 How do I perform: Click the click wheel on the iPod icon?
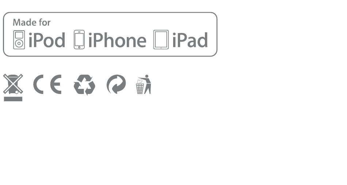point(19,43)
